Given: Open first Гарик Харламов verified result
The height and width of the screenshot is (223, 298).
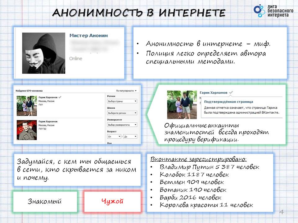Looking at the screenshot, I should click(48, 97).
